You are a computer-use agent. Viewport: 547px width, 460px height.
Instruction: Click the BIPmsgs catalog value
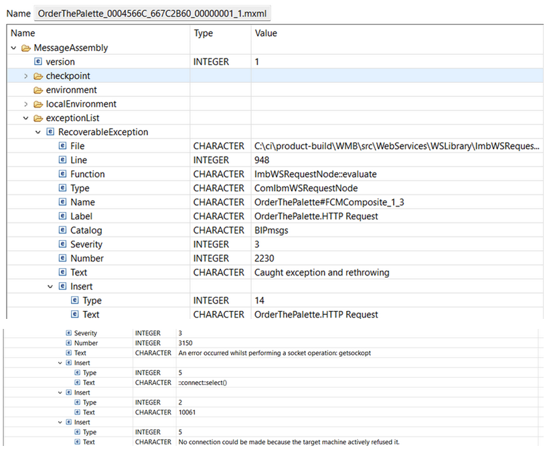[271, 231]
